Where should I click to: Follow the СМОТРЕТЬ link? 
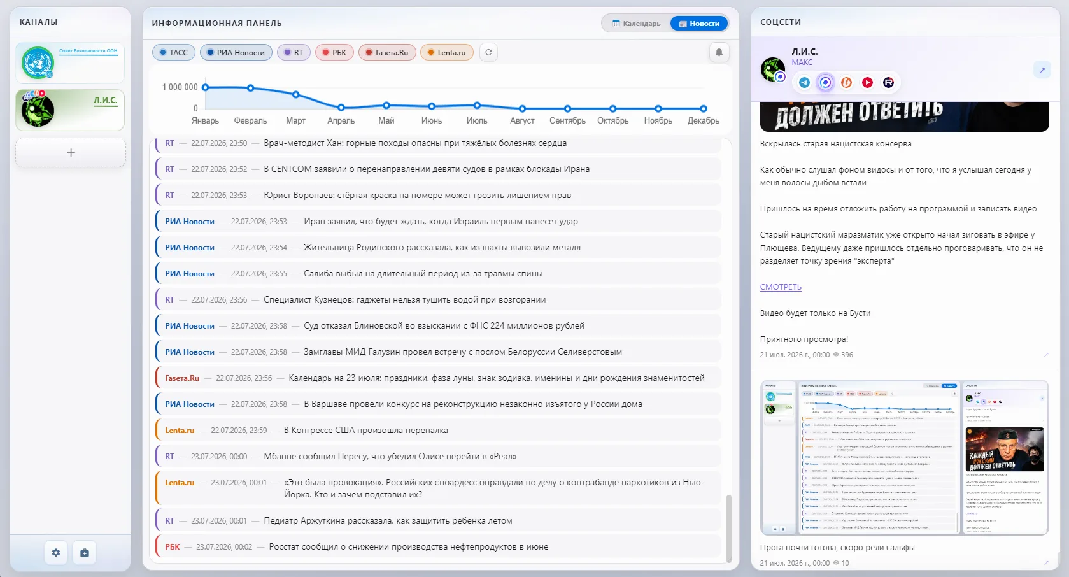pyautogui.click(x=781, y=287)
